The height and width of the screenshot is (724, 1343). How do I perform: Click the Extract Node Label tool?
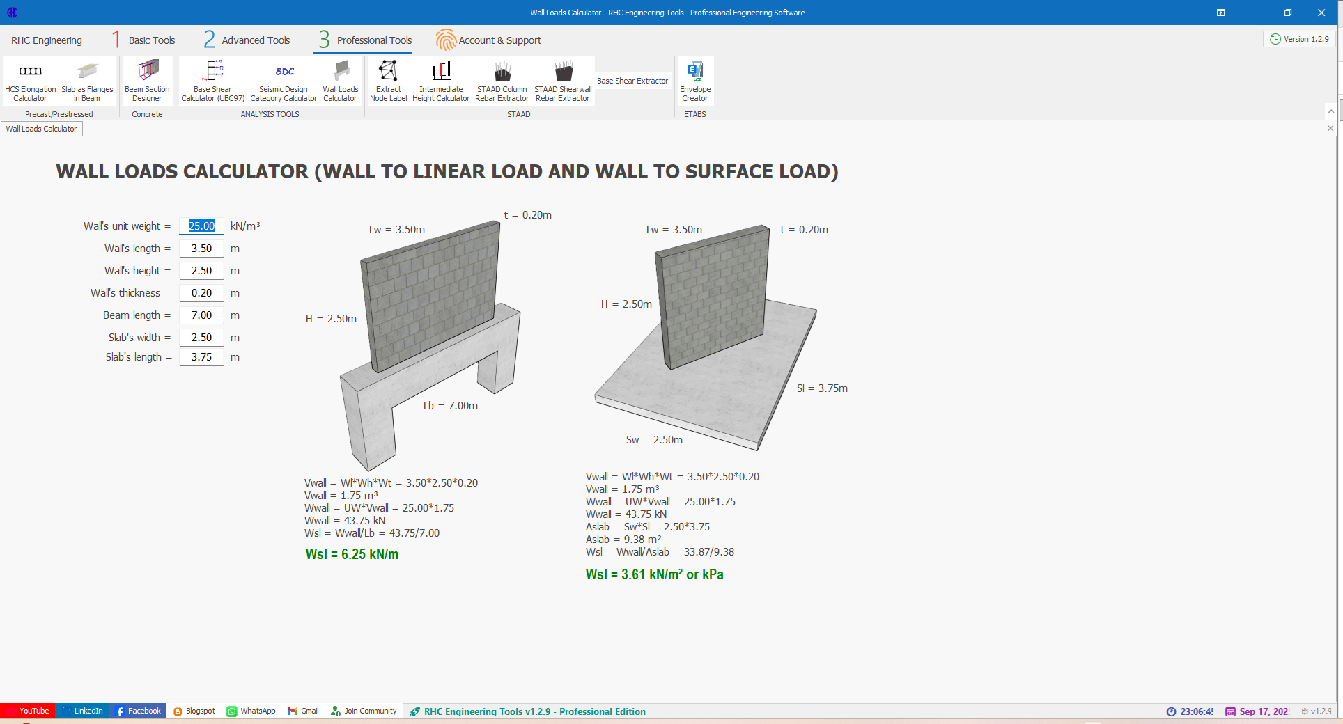[x=388, y=81]
